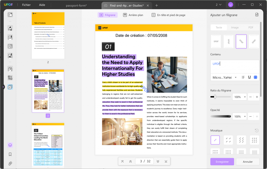The image size is (267, 169).
Task: Open the Fichier menu
Action: point(26,5)
